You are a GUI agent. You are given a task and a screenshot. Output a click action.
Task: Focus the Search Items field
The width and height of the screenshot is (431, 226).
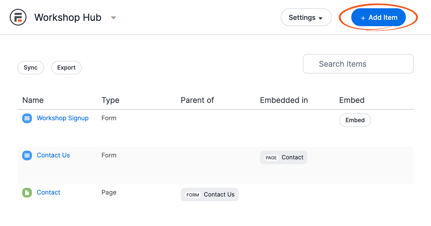tap(358, 64)
